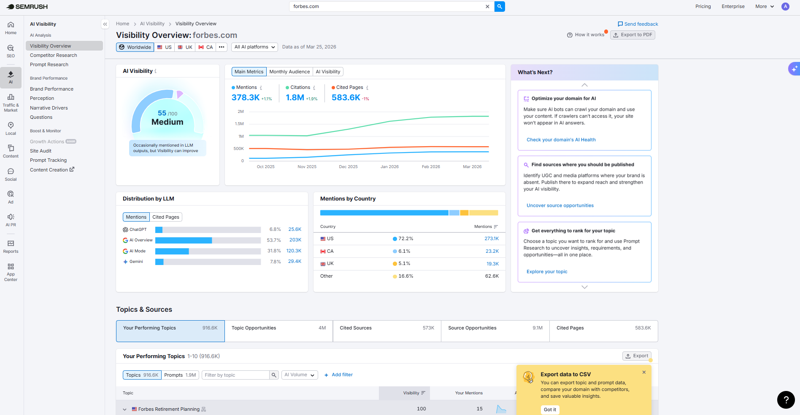Launch the App Center from sidebar
The height and width of the screenshot is (415, 800).
pos(11,270)
